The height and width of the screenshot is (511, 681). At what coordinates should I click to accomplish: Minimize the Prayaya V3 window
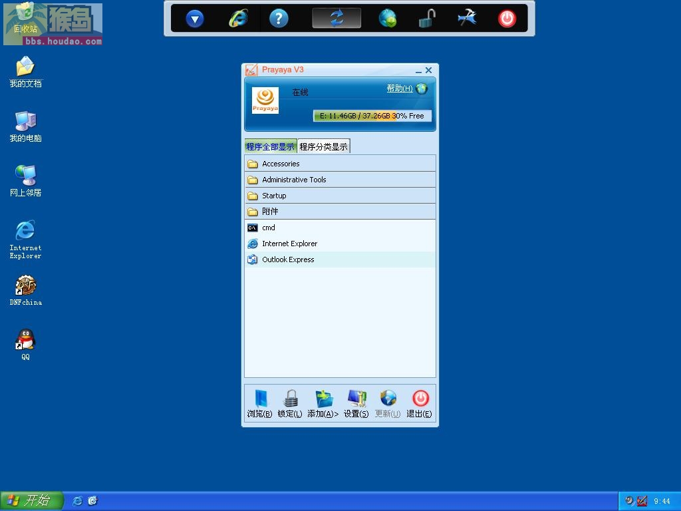click(x=418, y=71)
